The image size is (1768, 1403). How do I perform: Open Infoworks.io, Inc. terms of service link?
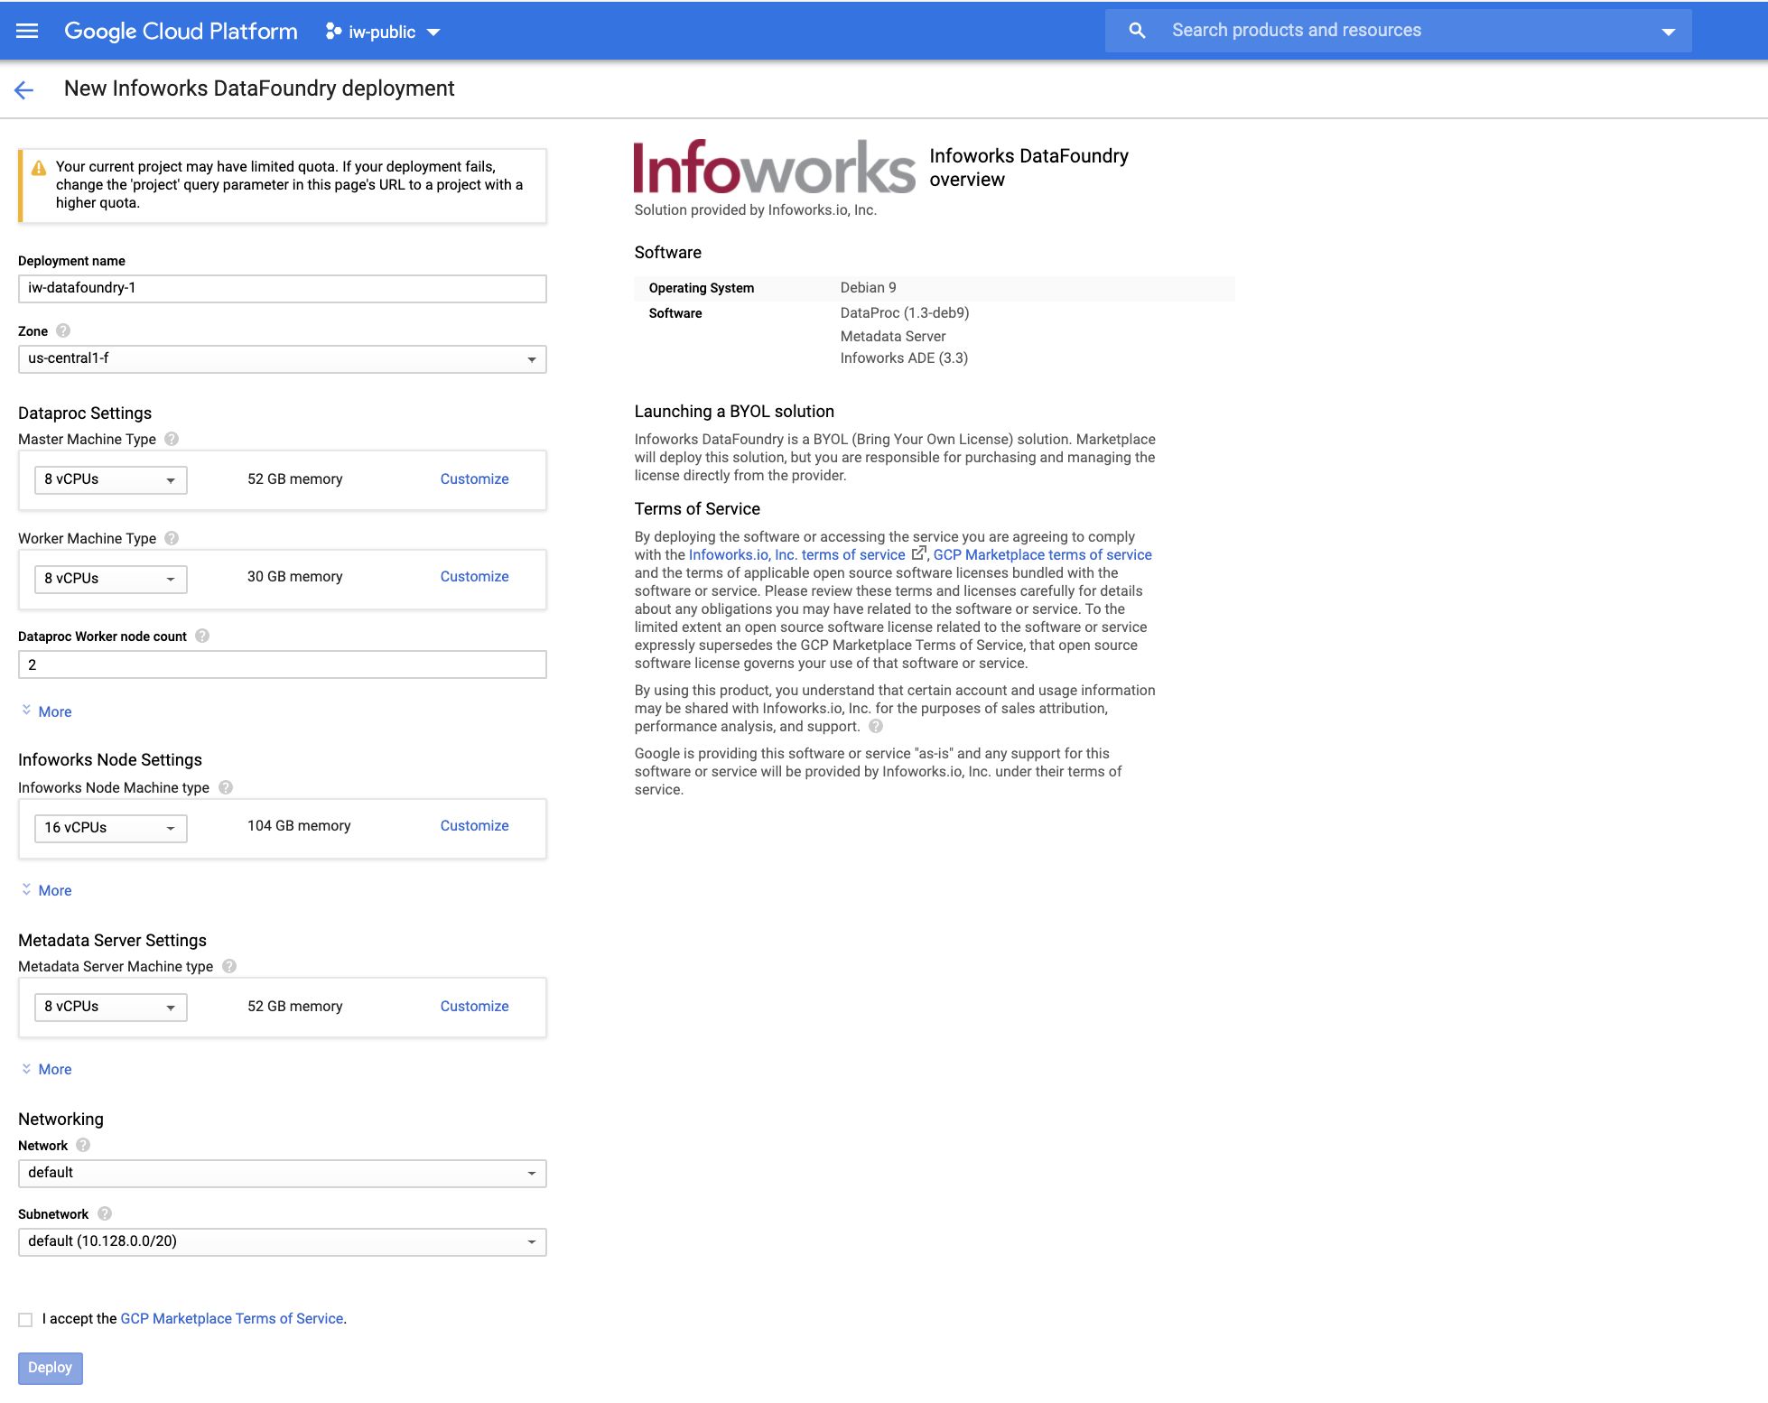[x=796, y=554]
